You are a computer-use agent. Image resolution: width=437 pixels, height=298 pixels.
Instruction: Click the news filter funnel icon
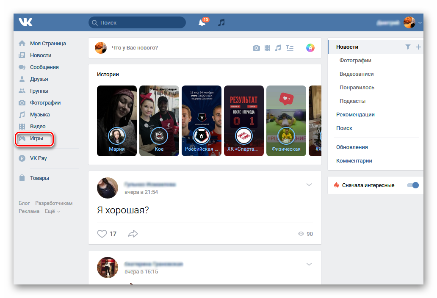[408, 47]
